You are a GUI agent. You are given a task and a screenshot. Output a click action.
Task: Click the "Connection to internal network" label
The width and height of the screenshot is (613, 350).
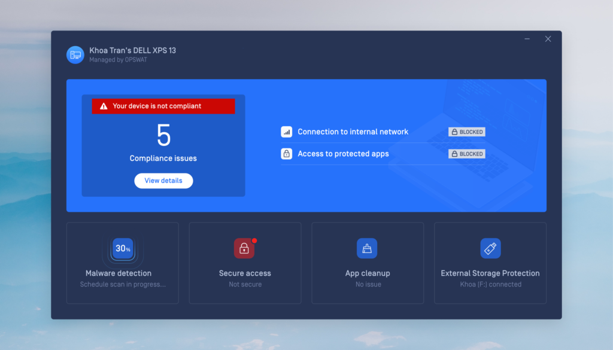click(353, 132)
